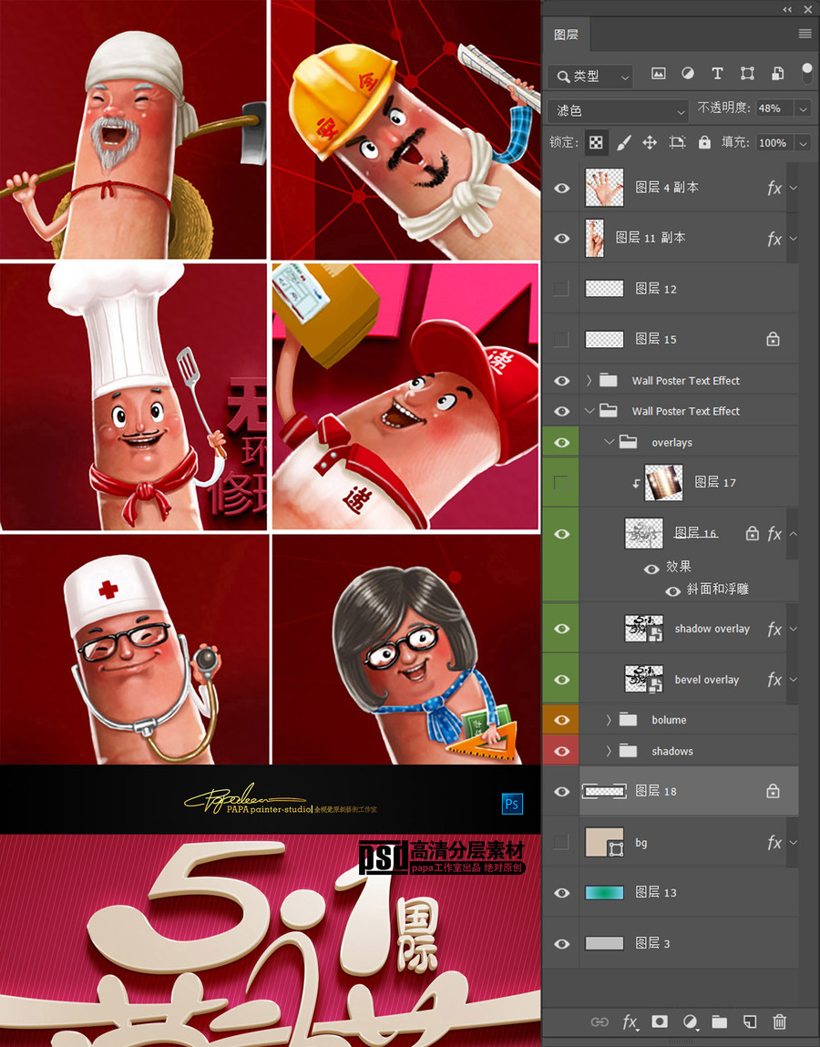Collapse effects list of 图层 16
Image resolution: width=820 pixels, height=1047 pixels.
794,533
